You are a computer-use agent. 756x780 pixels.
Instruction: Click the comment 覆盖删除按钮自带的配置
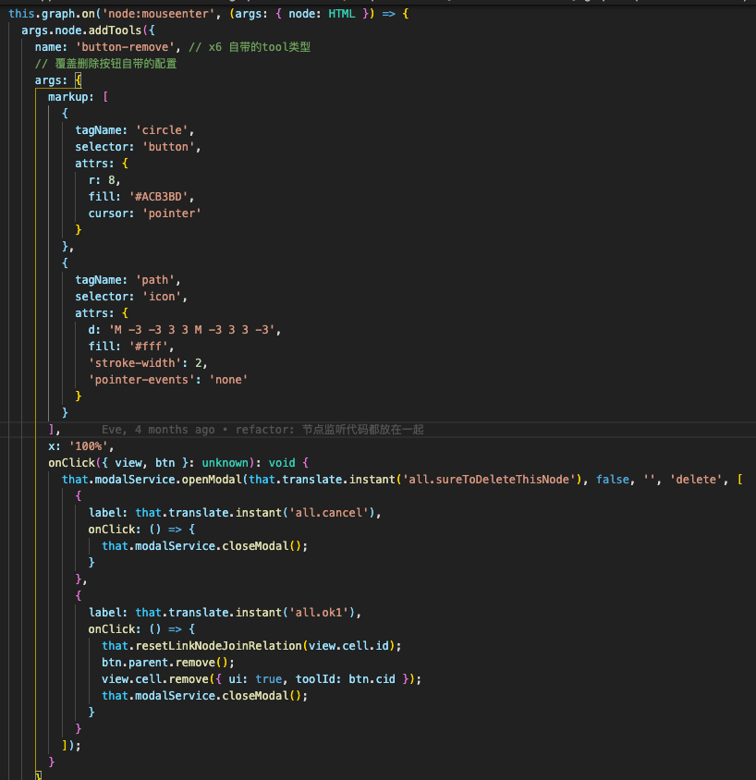[x=105, y=64]
